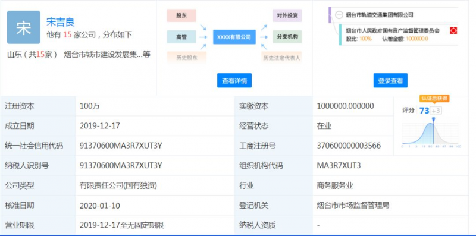Select the 分支机构 box in diagram
The height and width of the screenshot is (236, 476).
[x=287, y=37]
